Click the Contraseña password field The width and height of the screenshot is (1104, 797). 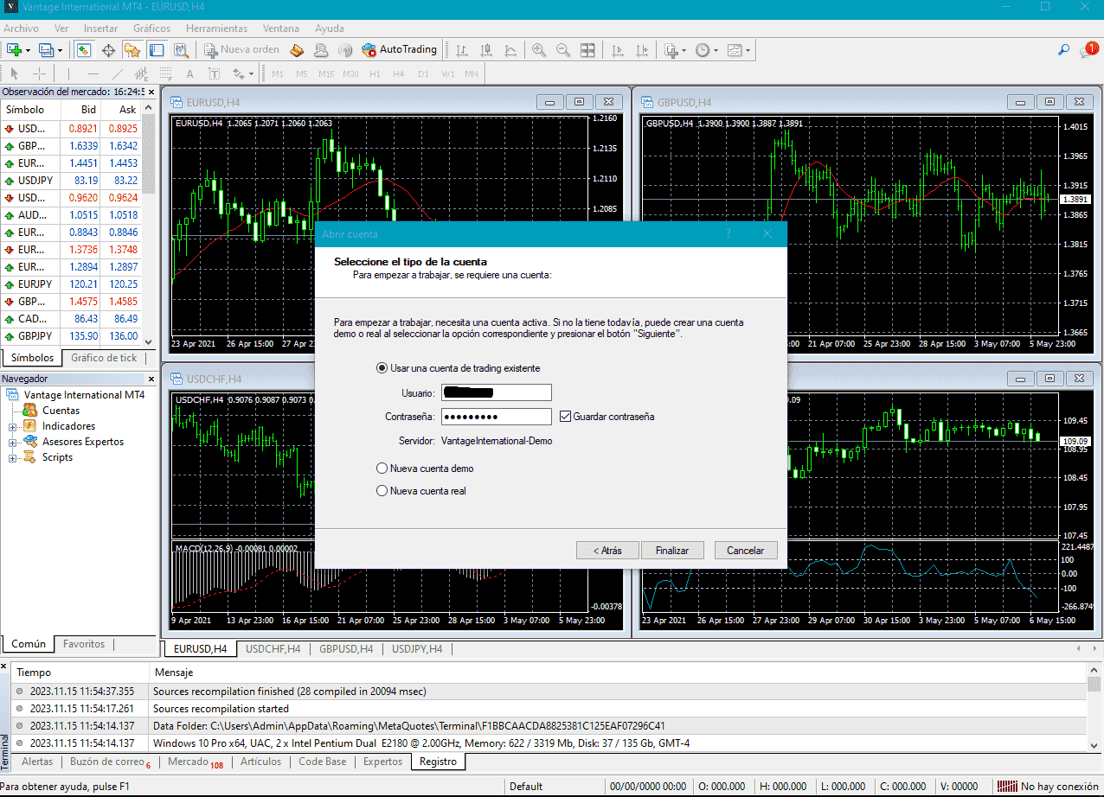click(496, 417)
